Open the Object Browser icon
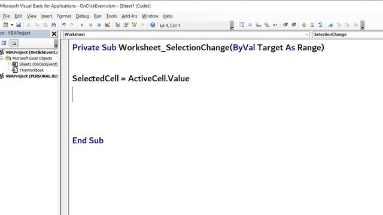 134,25
